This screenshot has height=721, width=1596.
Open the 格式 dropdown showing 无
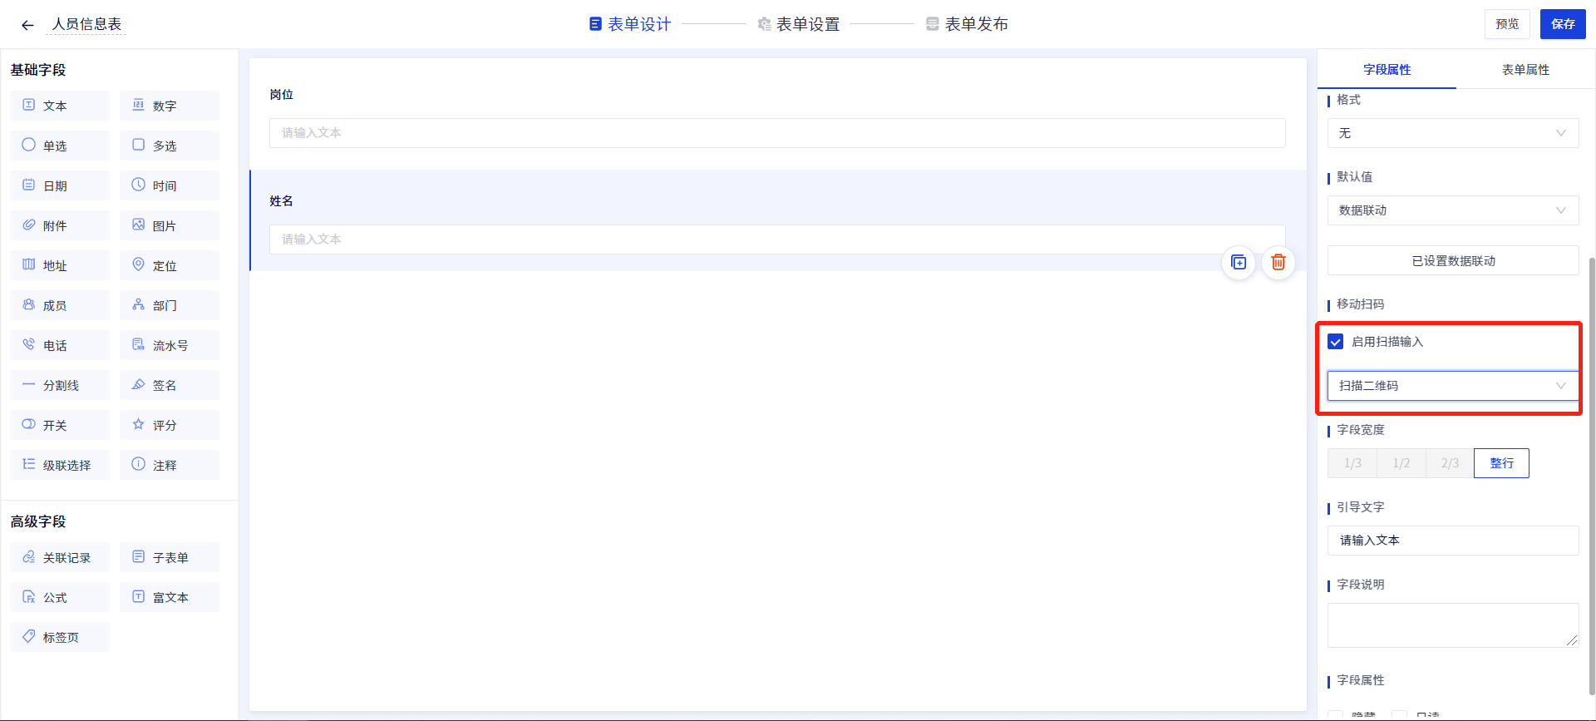point(1452,133)
